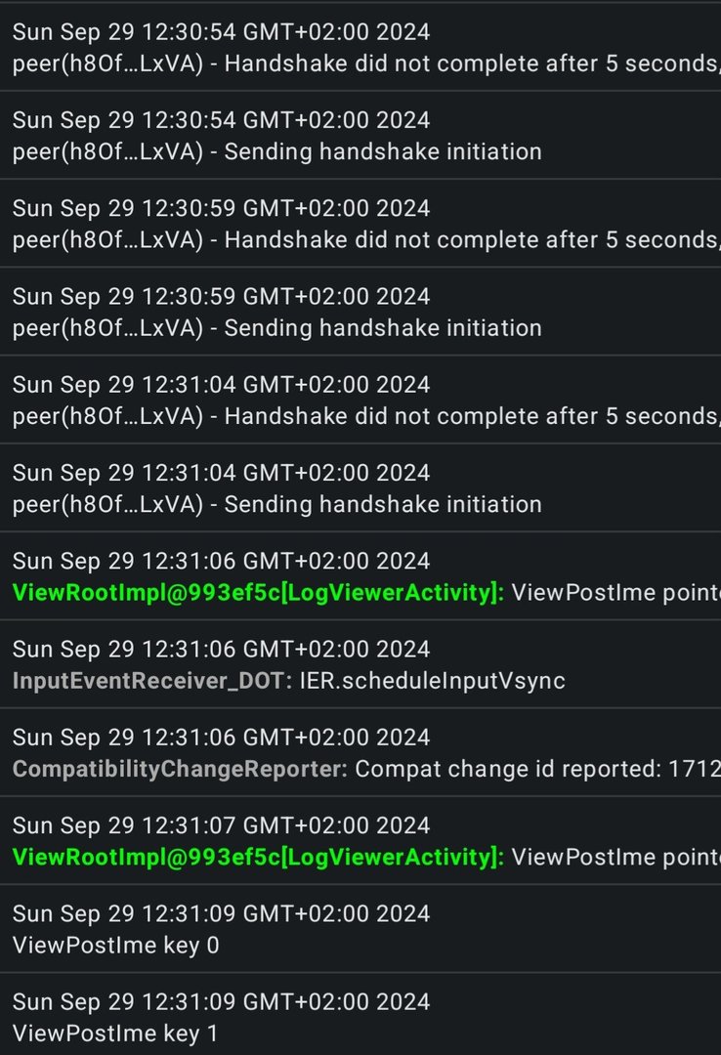The width and height of the screenshot is (721, 1055).
Task: Select the green ViewRootImpl tag logged at 12:31:07
Action: pyautogui.click(x=258, y=857)
